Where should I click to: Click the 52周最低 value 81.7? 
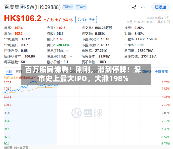(x=25, y=45)
